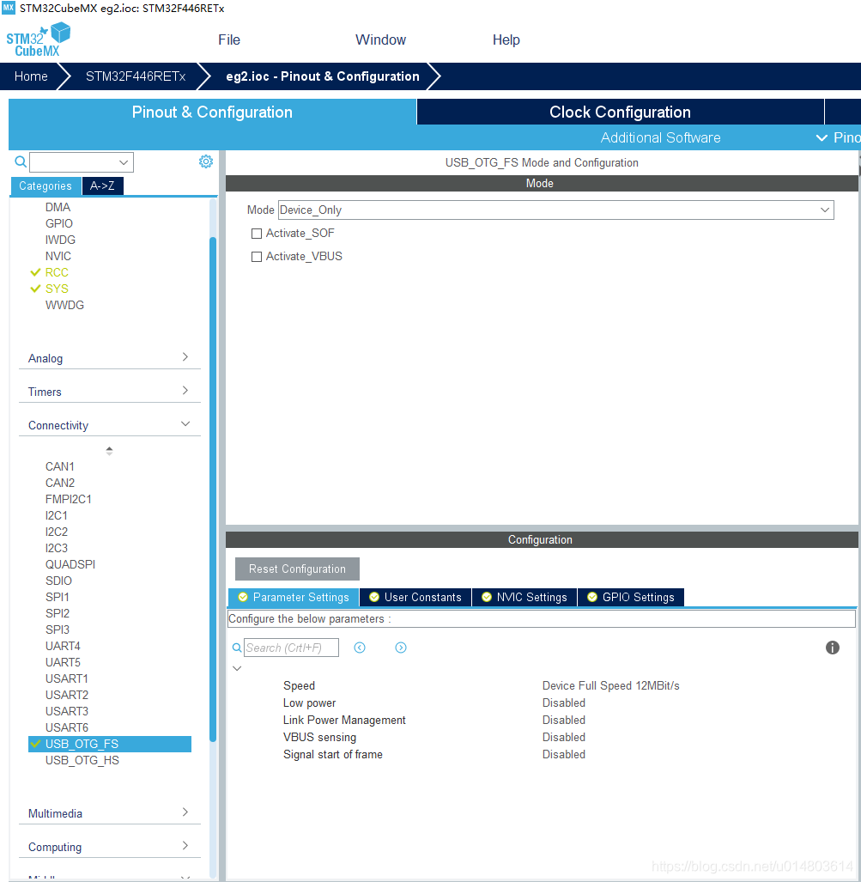Open Additional Software
This screenshot has height=882, width=861.
(660, 137)
